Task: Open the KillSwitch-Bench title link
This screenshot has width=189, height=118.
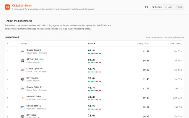Action: [x=22, y=6]
